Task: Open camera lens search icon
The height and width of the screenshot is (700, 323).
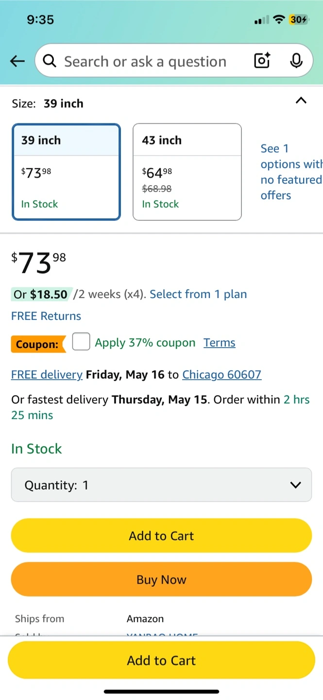Action: 262,61
